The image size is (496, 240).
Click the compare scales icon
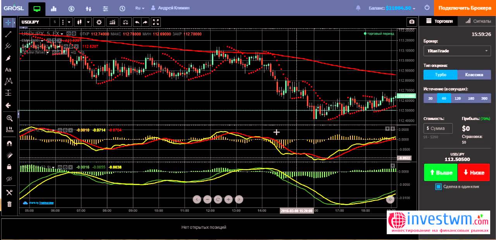(126, 22)
